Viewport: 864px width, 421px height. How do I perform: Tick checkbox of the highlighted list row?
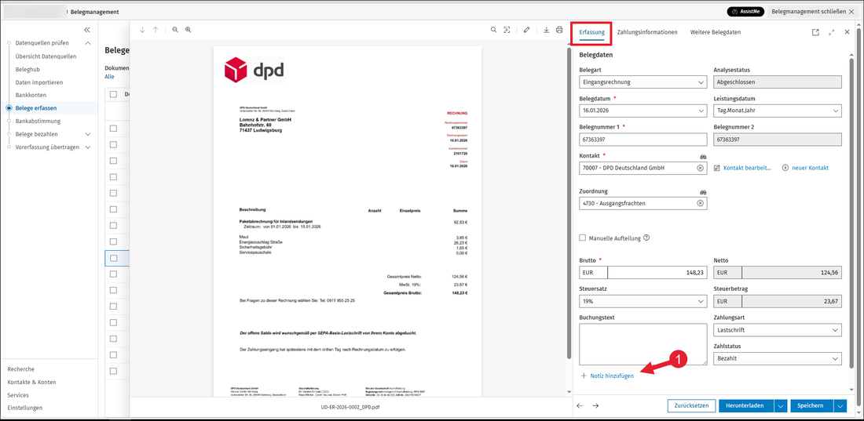(114, 258)
